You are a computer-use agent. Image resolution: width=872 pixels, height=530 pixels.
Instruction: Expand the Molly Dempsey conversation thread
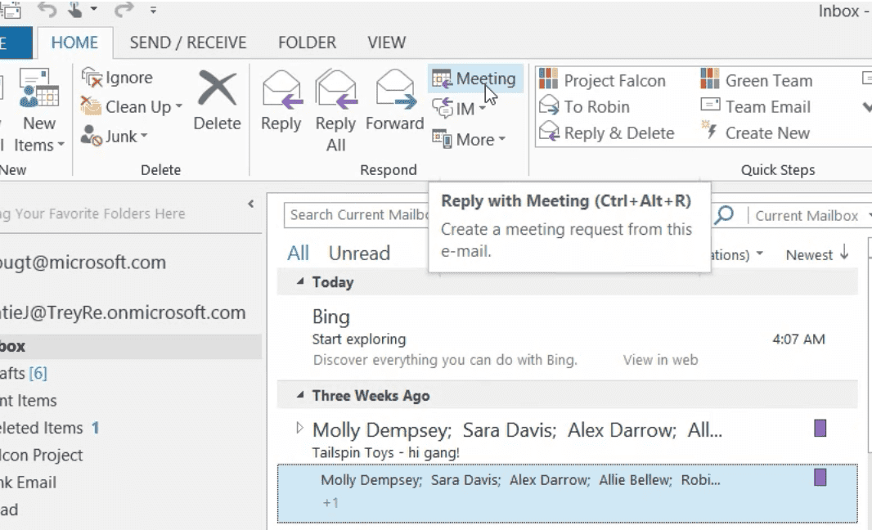click(x=299, y=428)
